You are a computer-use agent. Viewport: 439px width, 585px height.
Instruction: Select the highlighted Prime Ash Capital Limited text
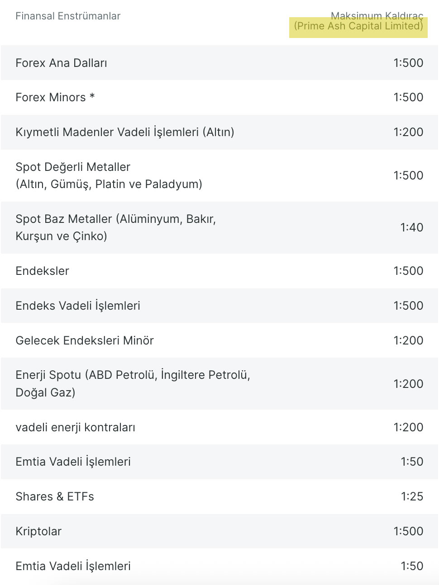pos(358,26)
